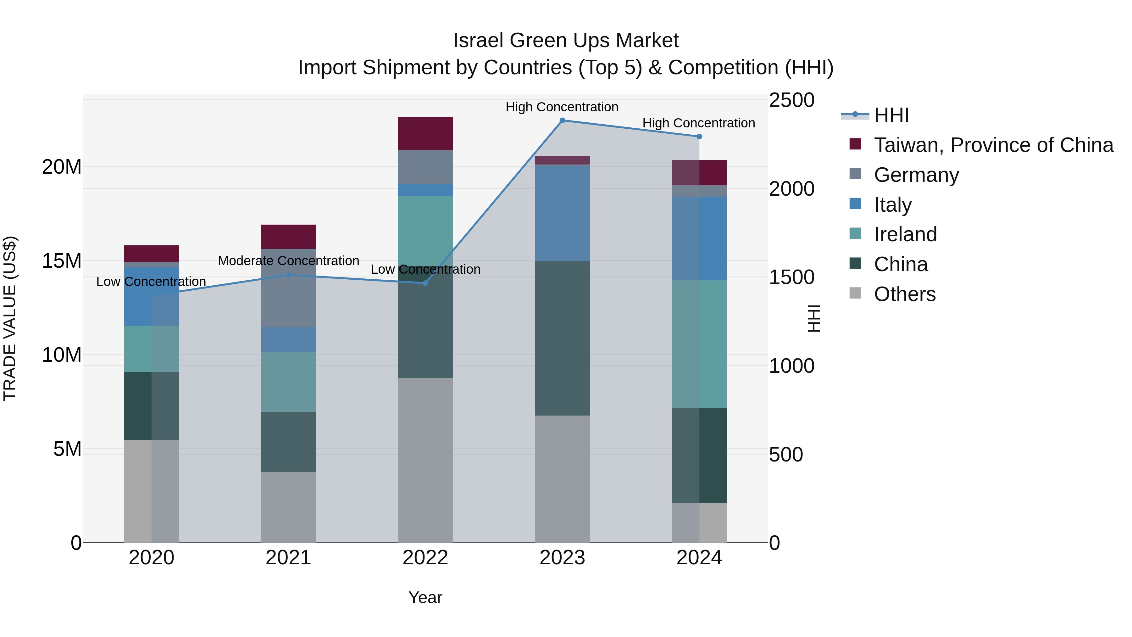Click the Ireland teal legend swatch
1132x637 pixels.
click(x=855, y=233)
